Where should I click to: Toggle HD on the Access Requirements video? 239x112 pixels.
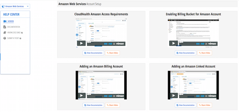[x=110, y=44]
